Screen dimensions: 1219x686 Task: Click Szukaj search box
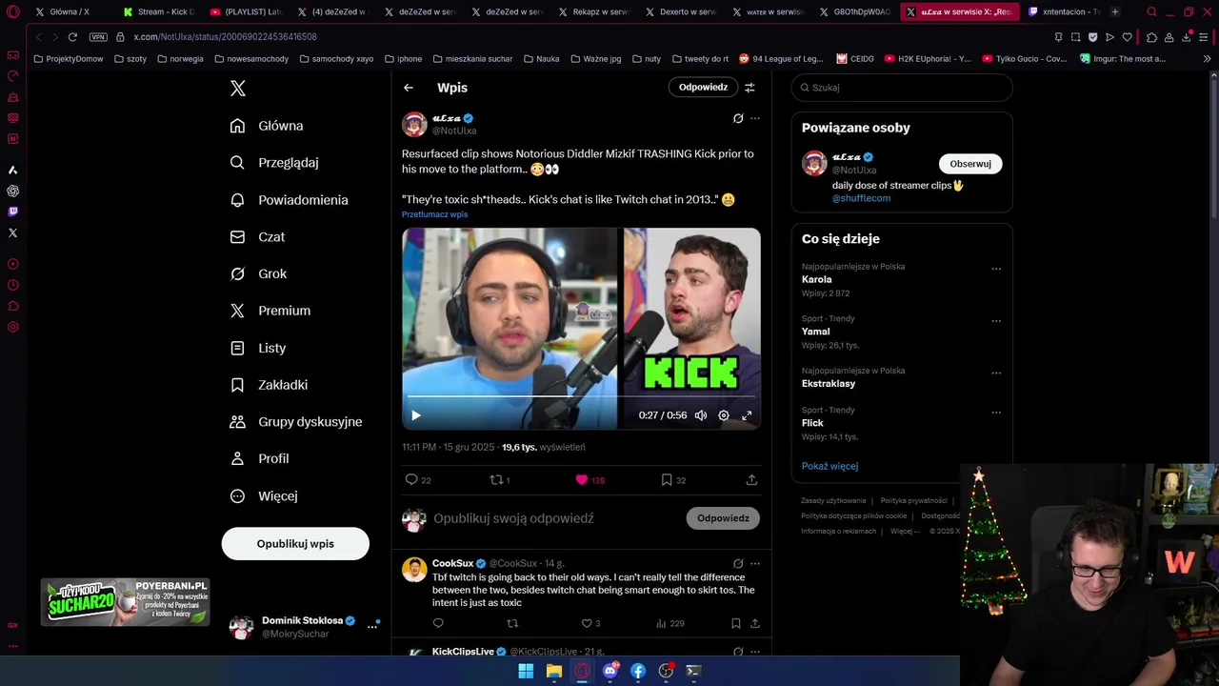point(902,88)
